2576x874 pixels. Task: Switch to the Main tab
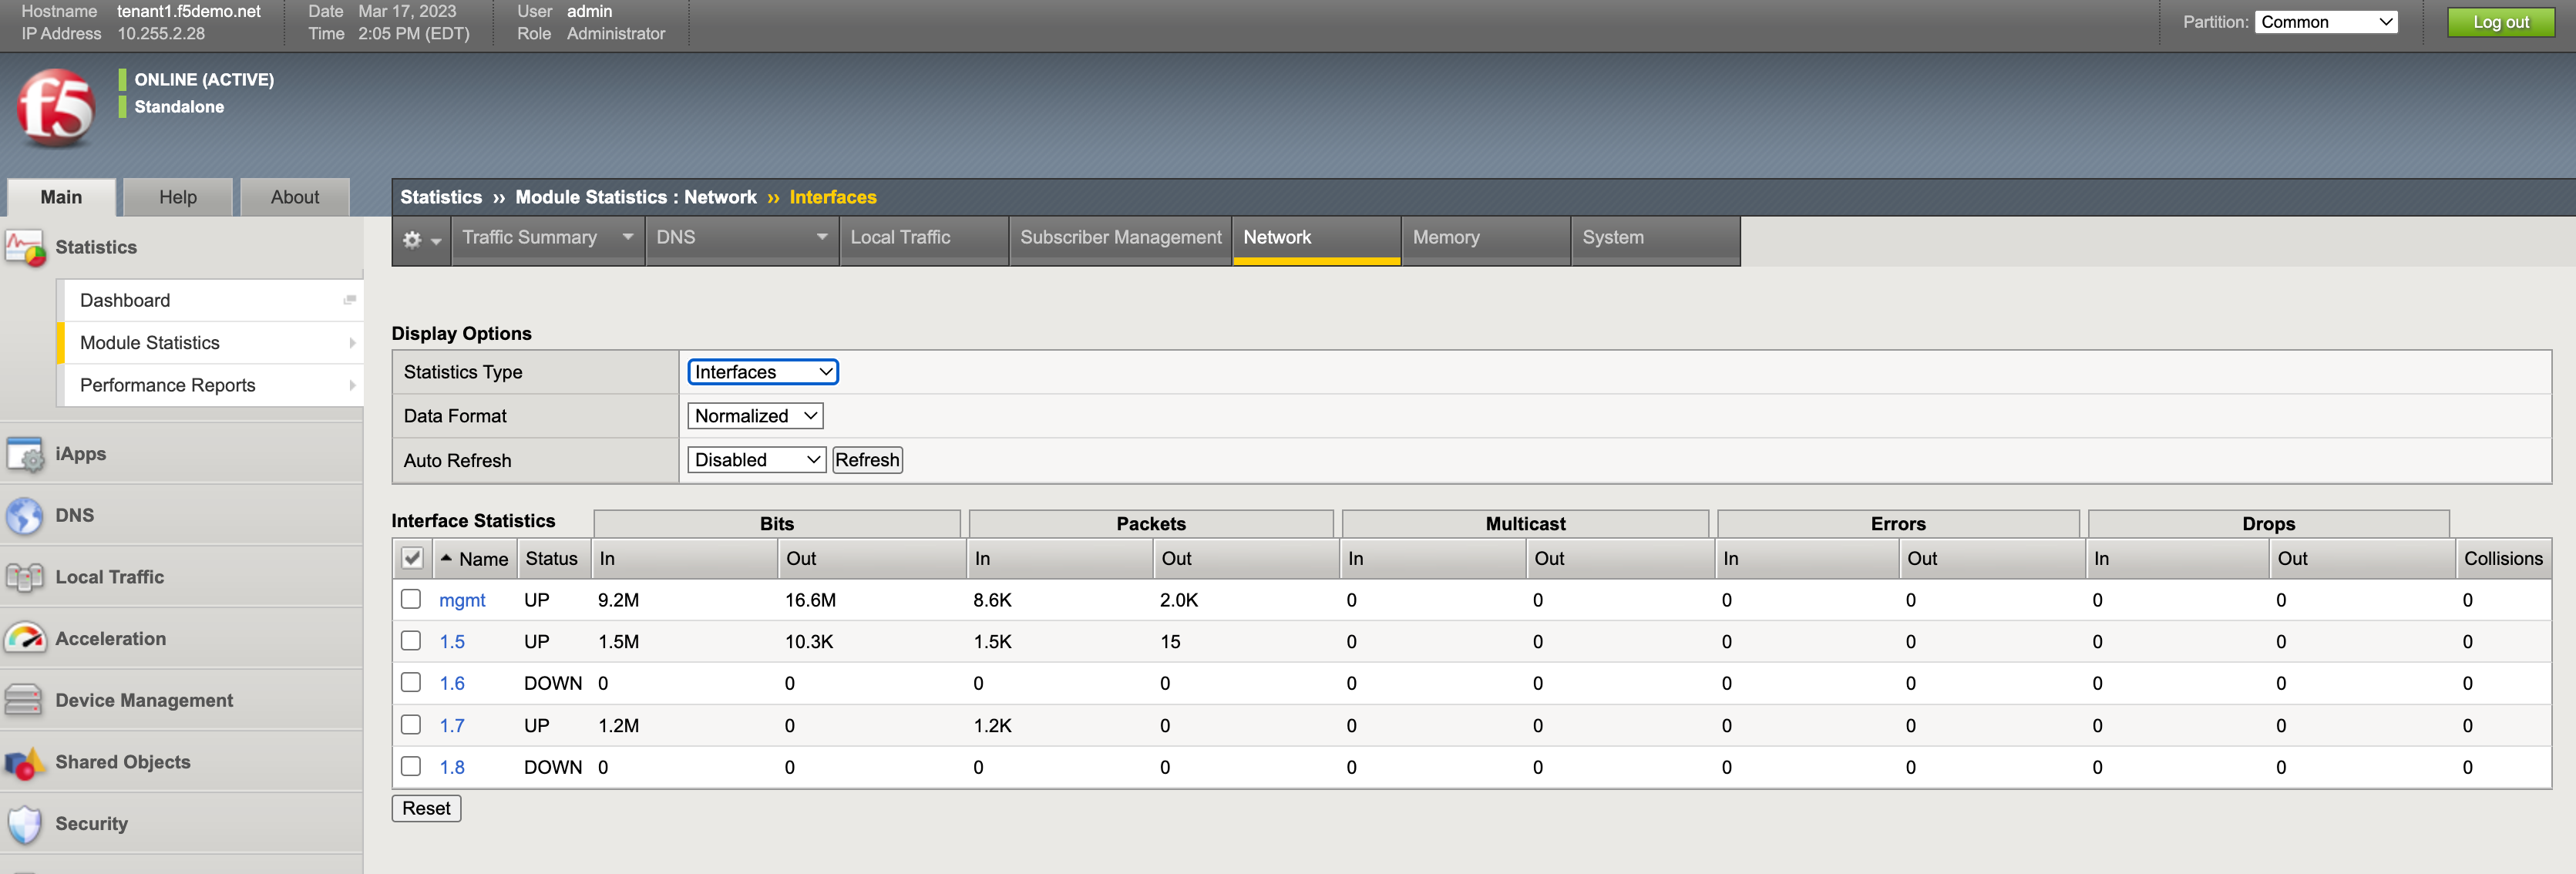[x=61, y=197]
